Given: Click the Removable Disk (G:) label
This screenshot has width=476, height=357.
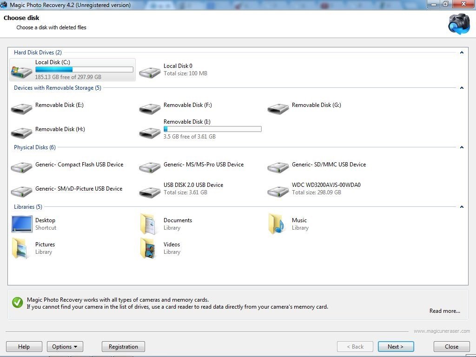Looking at the screenshot, I should (317, 105).
